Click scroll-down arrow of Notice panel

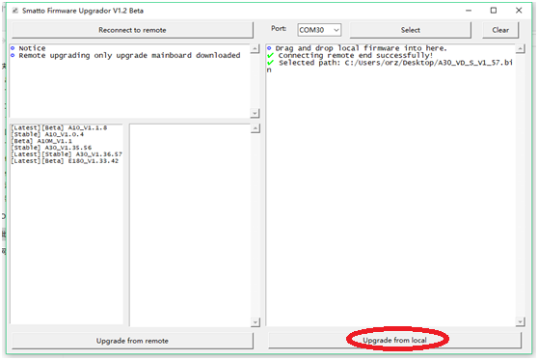[255, 113]
